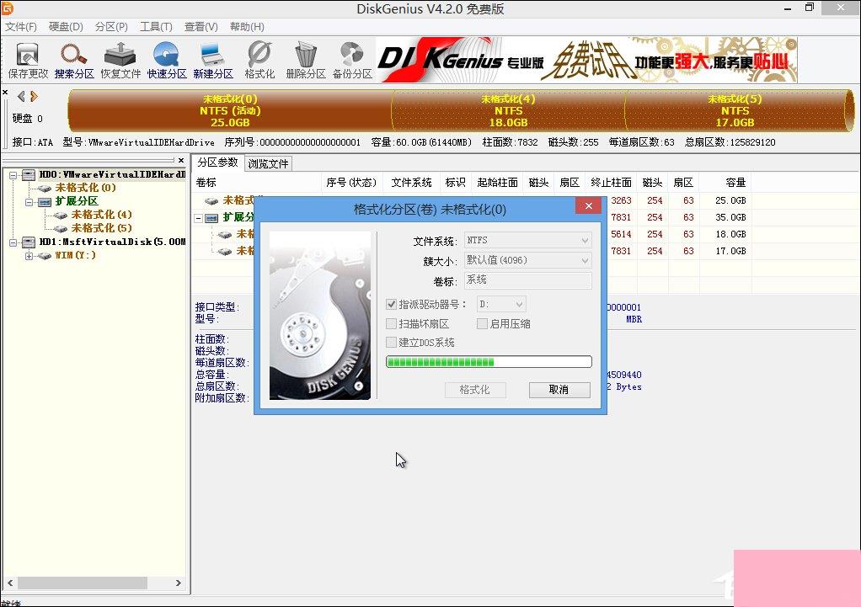Screen dimensions: 861x607
Task: Click the 5614 end cylinder cell
Action: click(621, 234)
